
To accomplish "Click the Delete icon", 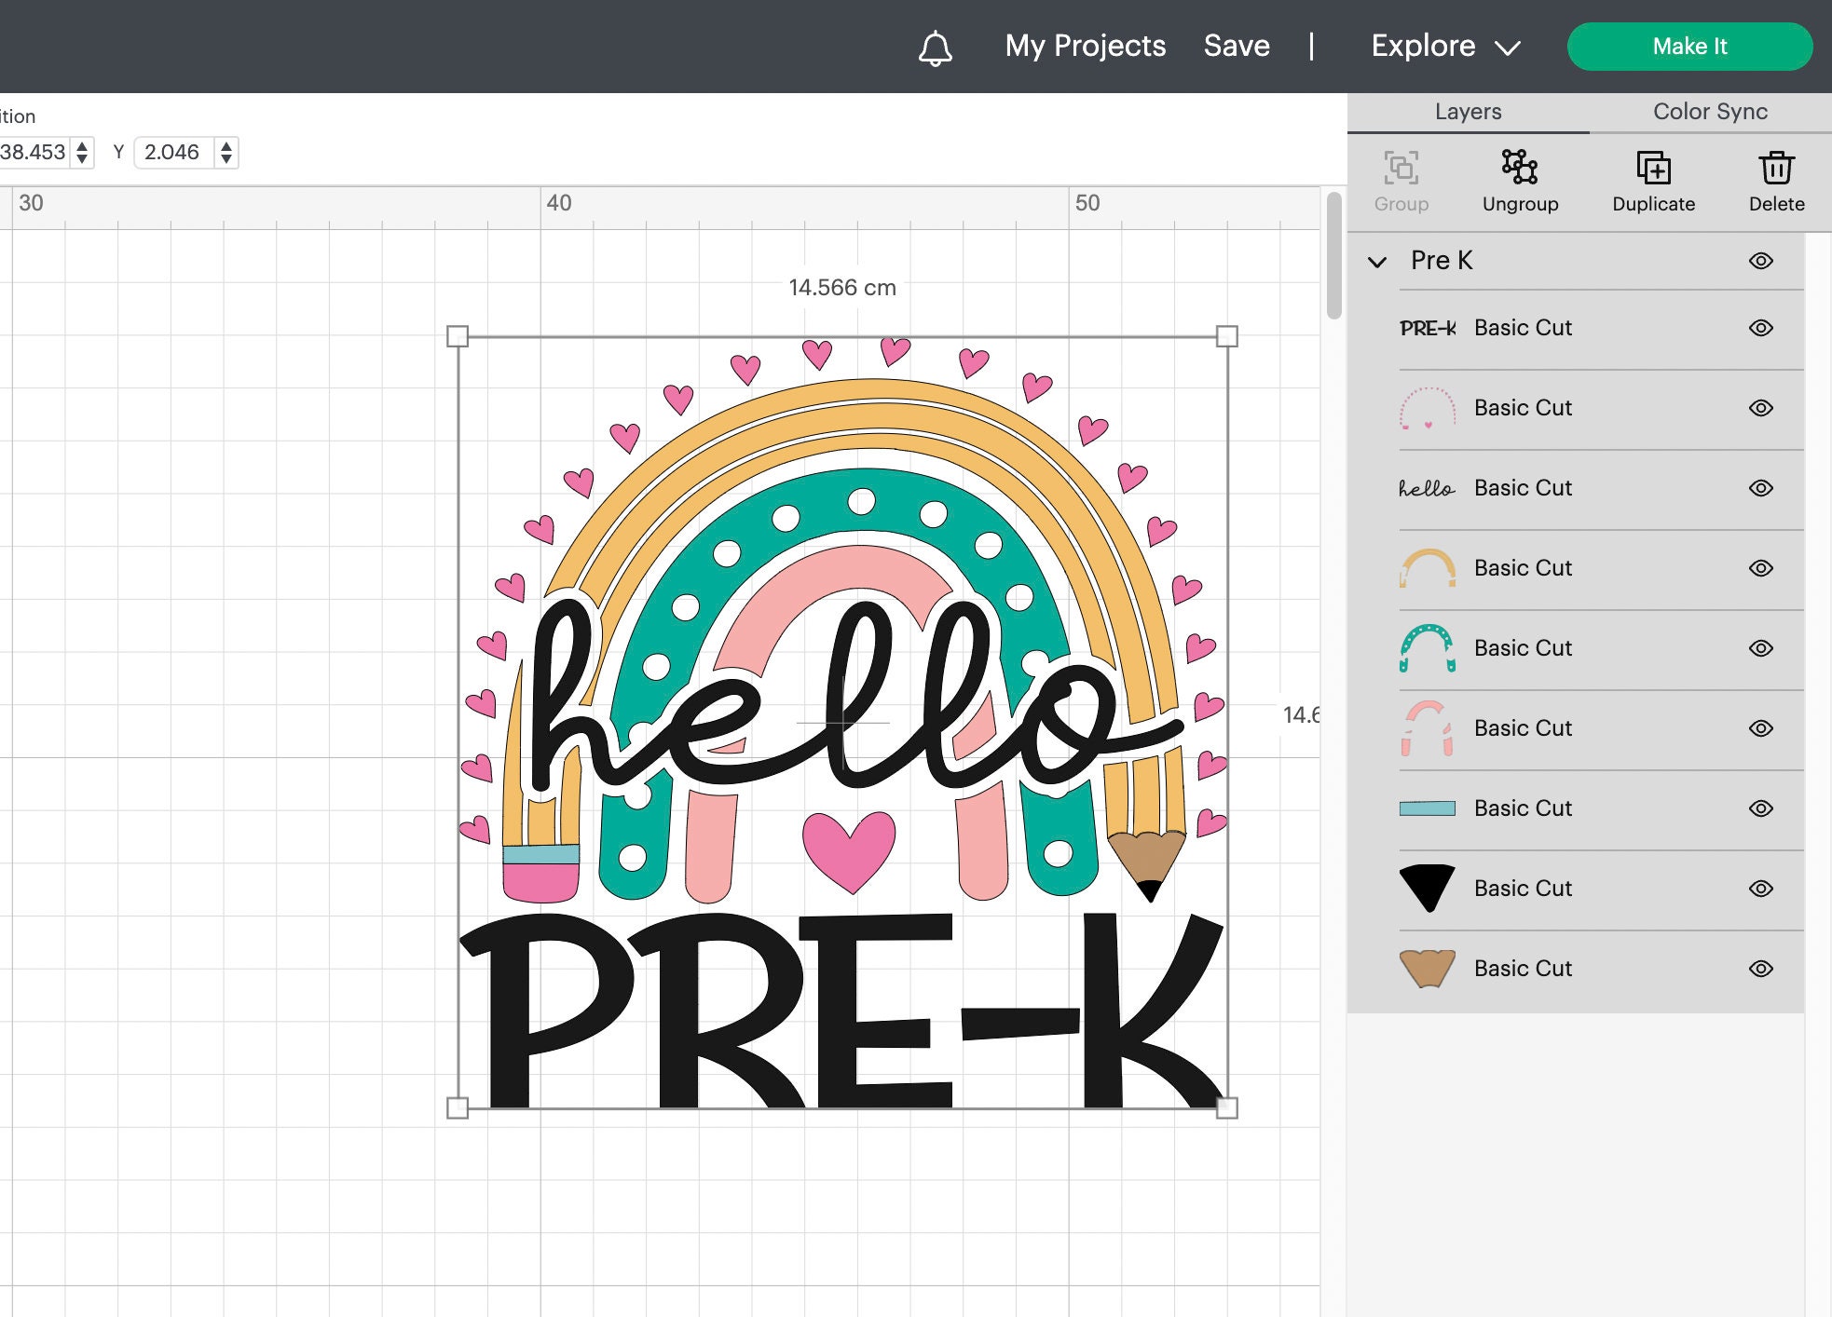I will point(1775,180).
